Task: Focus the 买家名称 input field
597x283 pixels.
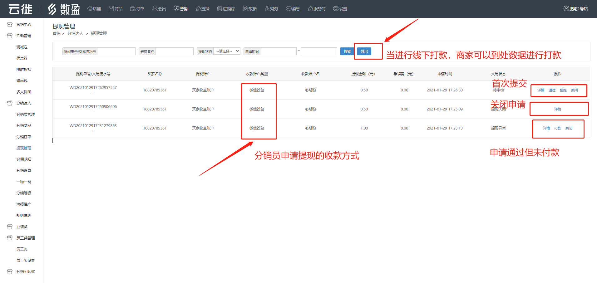Action: tap(174, 51)
